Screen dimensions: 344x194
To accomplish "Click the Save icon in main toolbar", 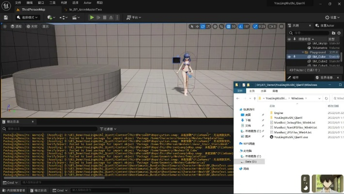I will coord(5,17).
